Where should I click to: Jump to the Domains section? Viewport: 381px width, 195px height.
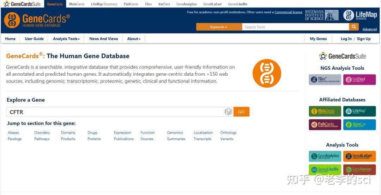(x=68, y=132)
